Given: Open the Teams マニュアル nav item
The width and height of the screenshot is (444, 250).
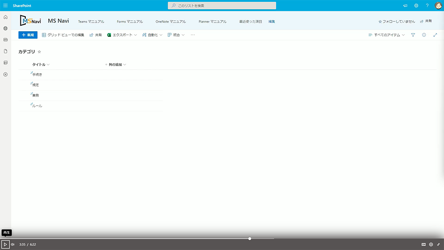Looking at the screenshot, I should [x=91, y=21].
